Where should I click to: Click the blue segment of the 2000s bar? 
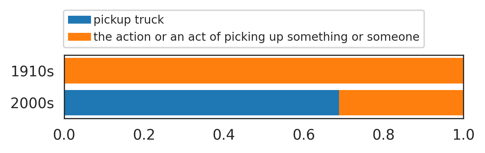[x=202, y=103]
